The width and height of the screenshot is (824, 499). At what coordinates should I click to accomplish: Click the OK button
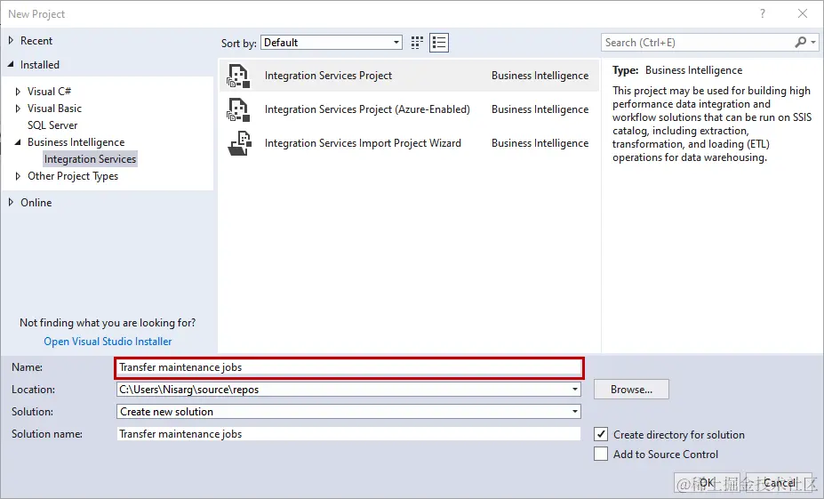(x=708, y=482)
